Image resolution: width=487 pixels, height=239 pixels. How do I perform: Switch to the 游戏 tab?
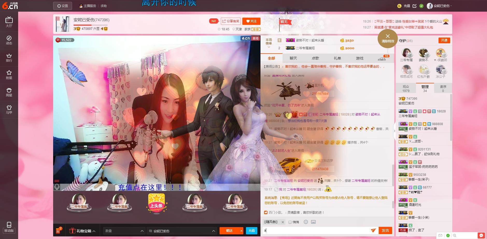(x=360, y=58)
